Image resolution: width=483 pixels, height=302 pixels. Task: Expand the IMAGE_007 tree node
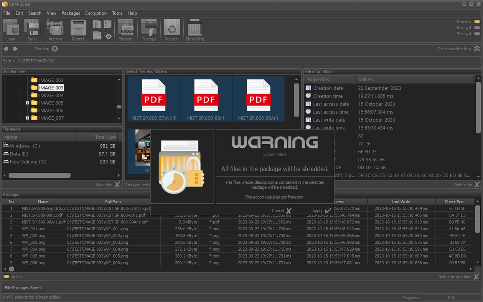pos(27,118)
